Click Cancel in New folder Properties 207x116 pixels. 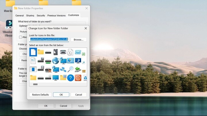pyautogui.click(x=64, y=106)
